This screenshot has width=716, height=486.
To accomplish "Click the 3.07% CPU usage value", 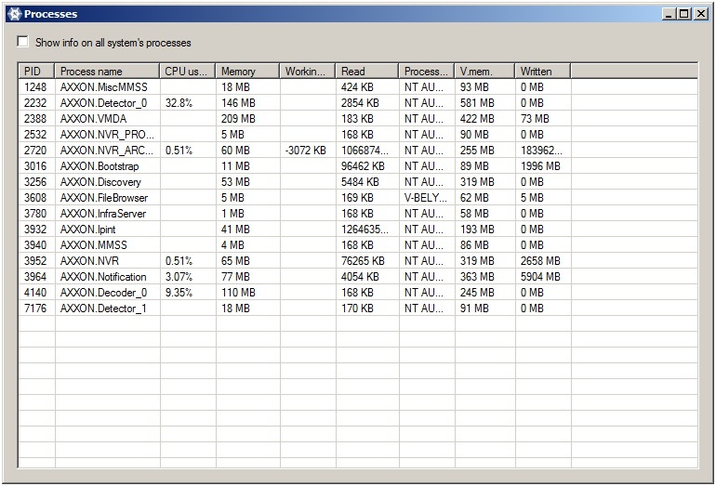I will coord(179,277).
